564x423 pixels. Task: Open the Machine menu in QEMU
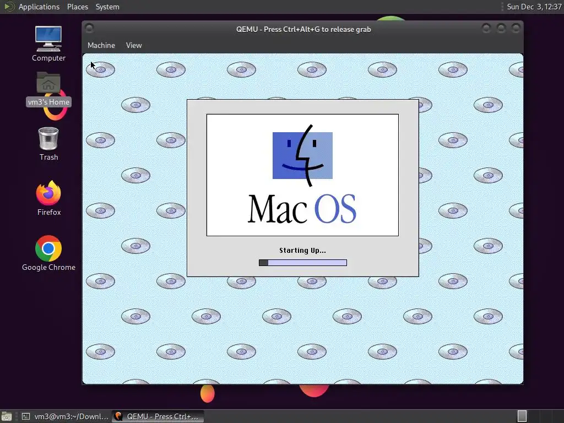click(101, 45)
